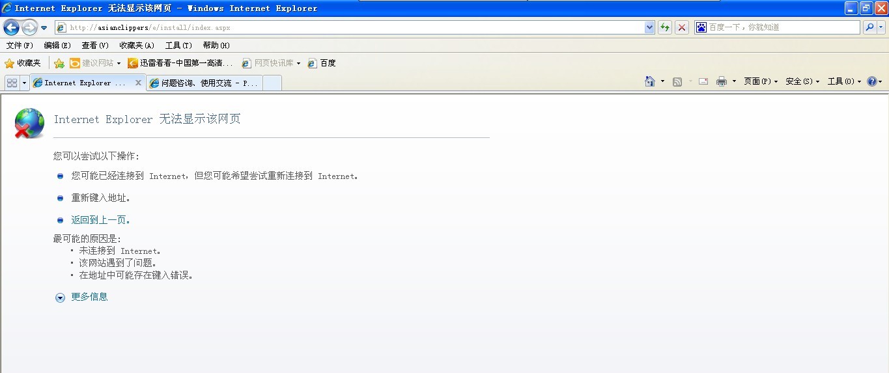Click the Add to Favorites Bar star icon
889x373 pixels.
59,63
